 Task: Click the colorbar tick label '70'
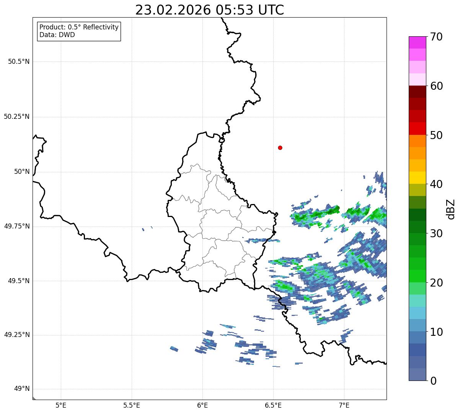coord(437,37)
